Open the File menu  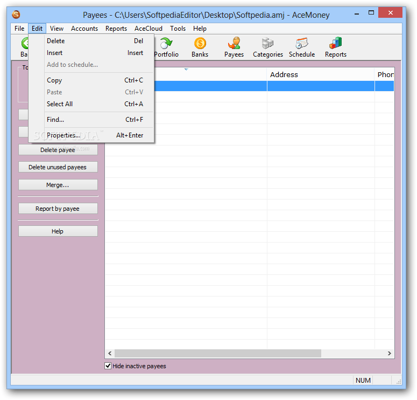pyautogui.click(x=19, y=29)
